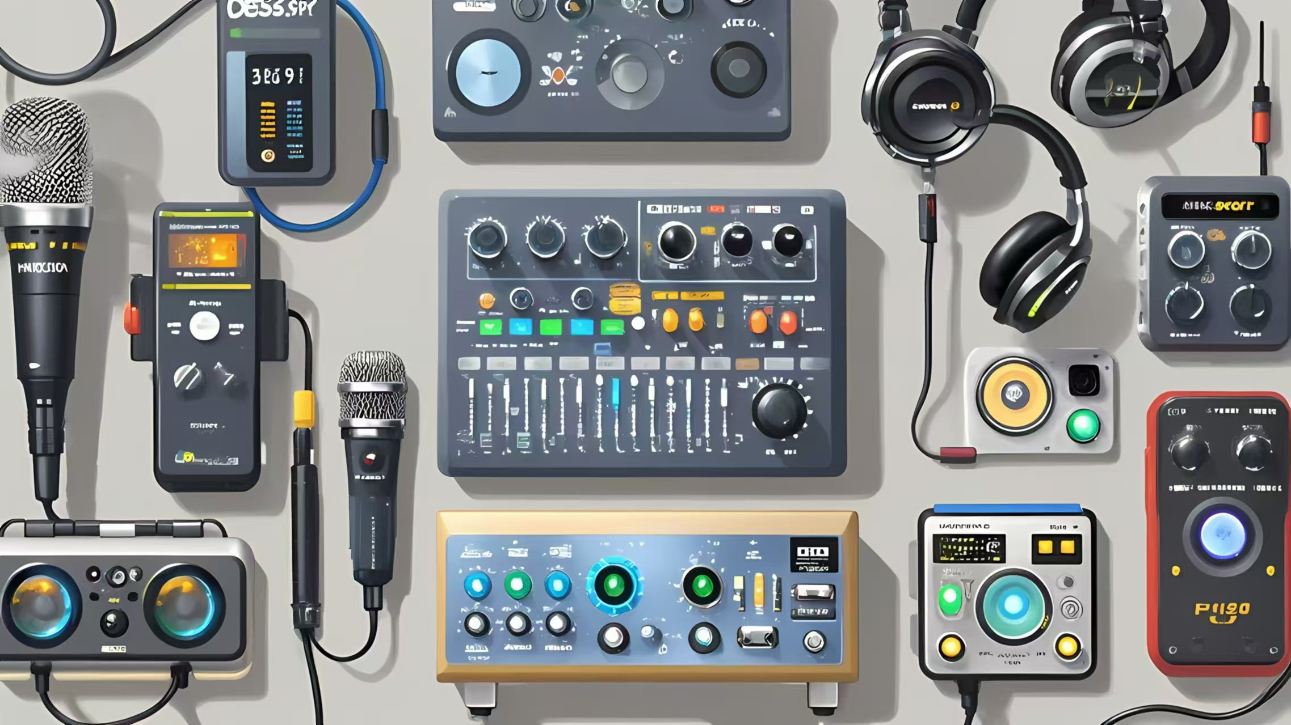The height and width of the screenshot is (725, 1291).
Task: Toggle the green round button on white speaker device
Action: click(1083, 425)
